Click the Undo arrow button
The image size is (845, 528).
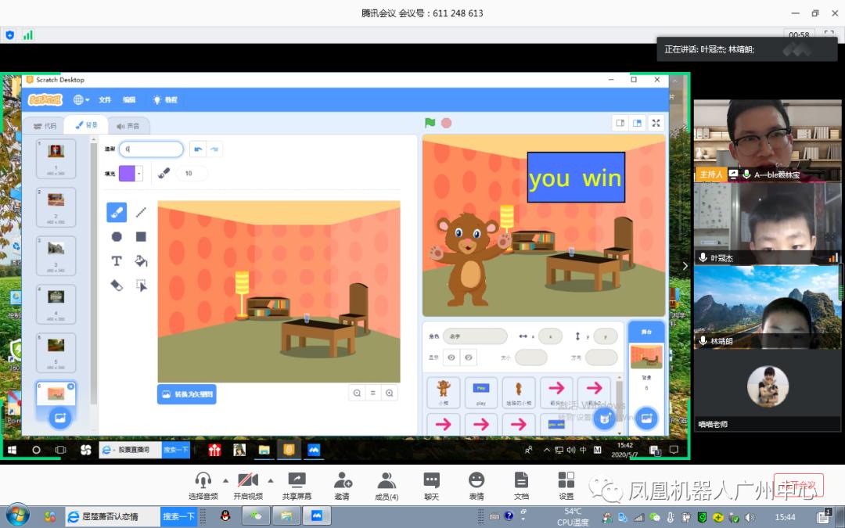tap(198, 149)
